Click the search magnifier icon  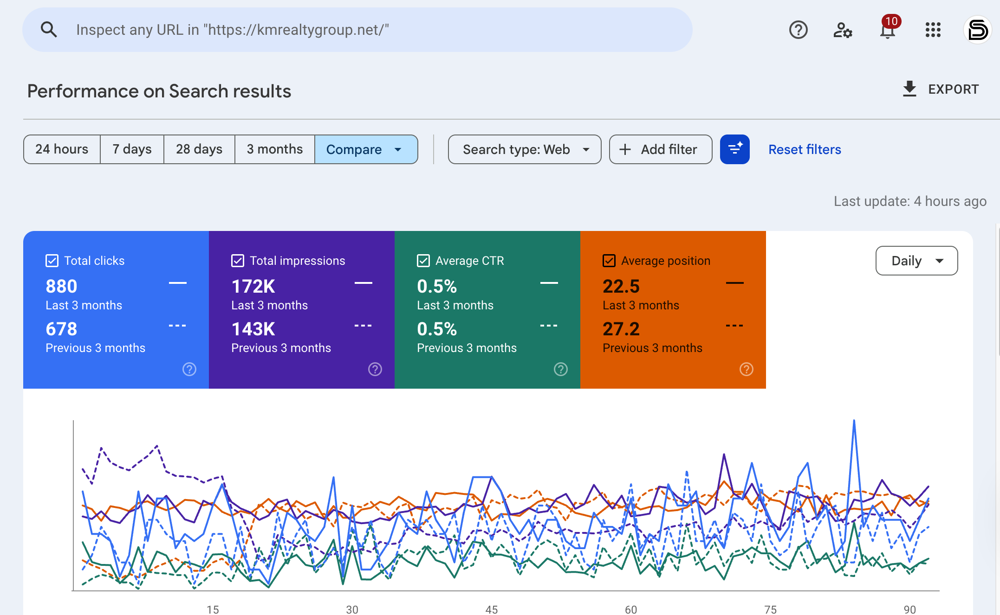coord(49,30)
